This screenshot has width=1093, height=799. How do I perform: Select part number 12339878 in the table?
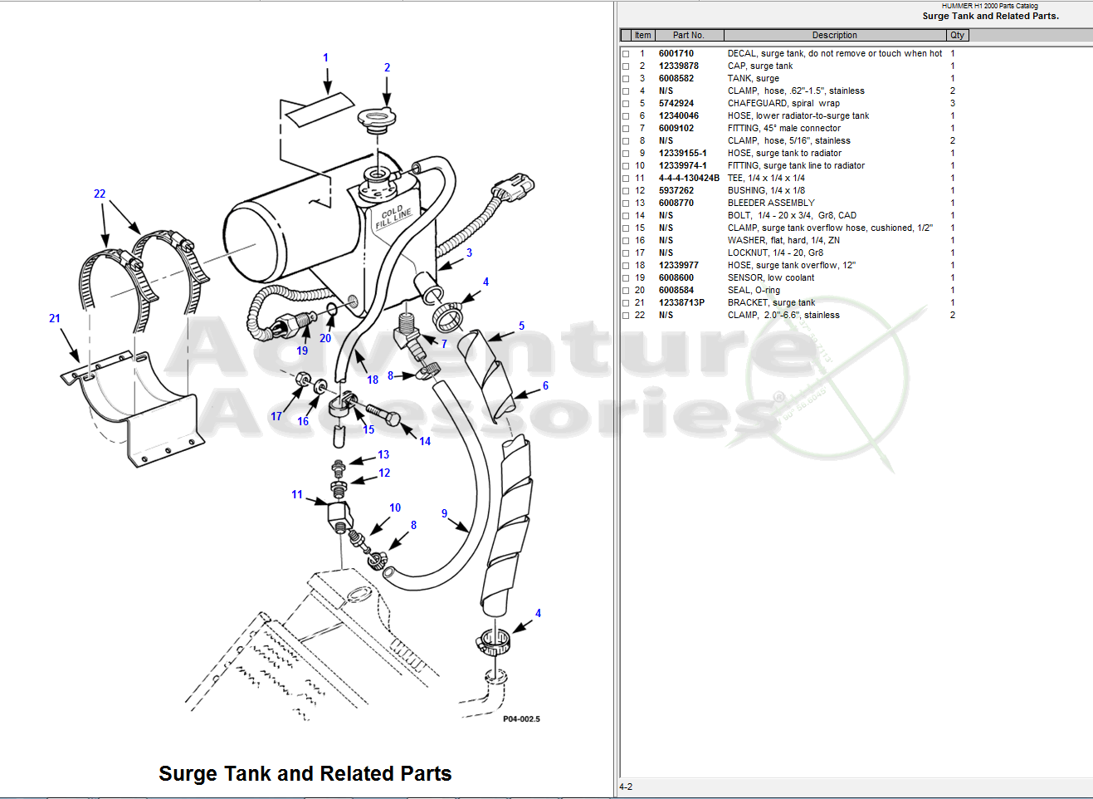(678, 66)
